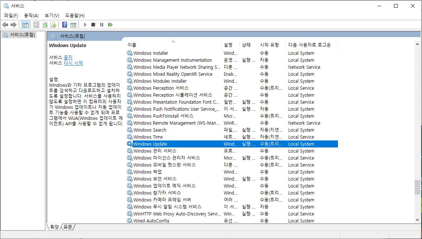Select Windows Mixed Reality OpenXR Service row
The width and height of the screenshot is (422, 239).
[x=232, y=74]
